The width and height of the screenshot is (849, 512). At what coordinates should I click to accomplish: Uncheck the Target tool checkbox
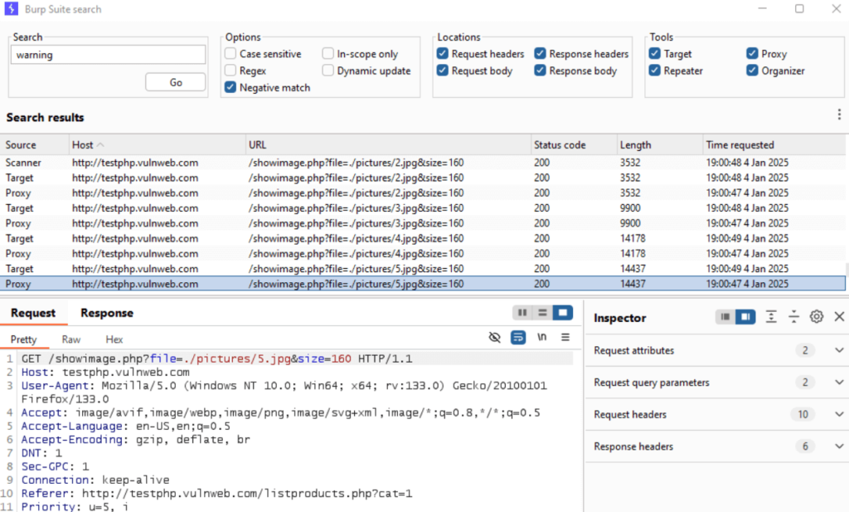point(655,54)
